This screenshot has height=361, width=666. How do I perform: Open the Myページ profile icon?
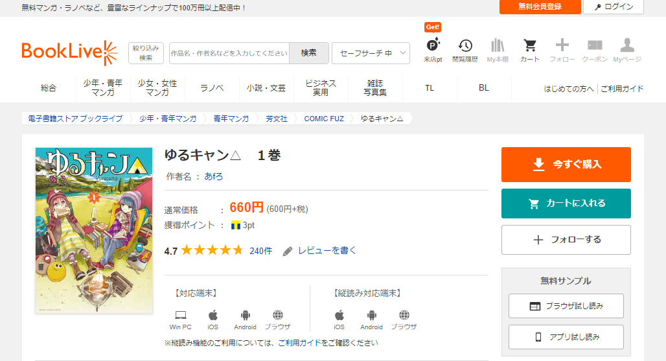coord(626,50)
